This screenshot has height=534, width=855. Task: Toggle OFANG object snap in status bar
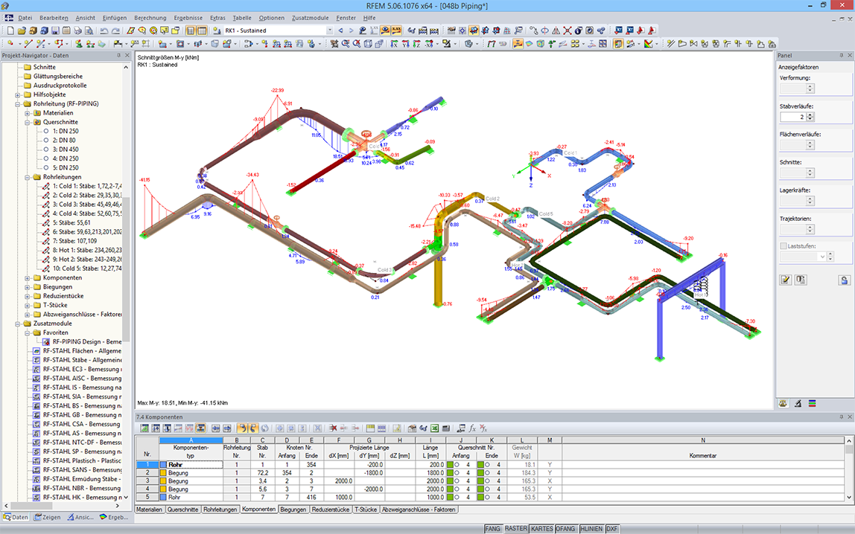565,529
